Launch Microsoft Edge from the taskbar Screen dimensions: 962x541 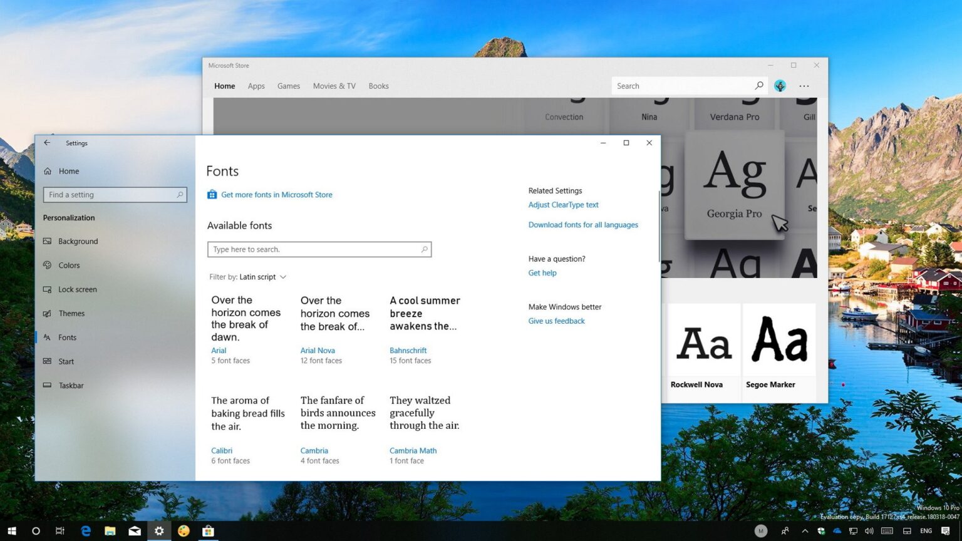pyautogui.click(x=85, y=531)
